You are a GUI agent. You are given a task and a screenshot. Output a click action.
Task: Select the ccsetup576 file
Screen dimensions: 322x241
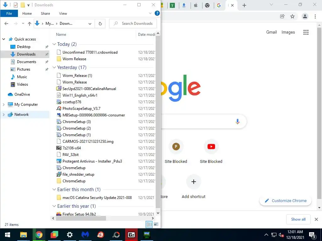[72, 102]
